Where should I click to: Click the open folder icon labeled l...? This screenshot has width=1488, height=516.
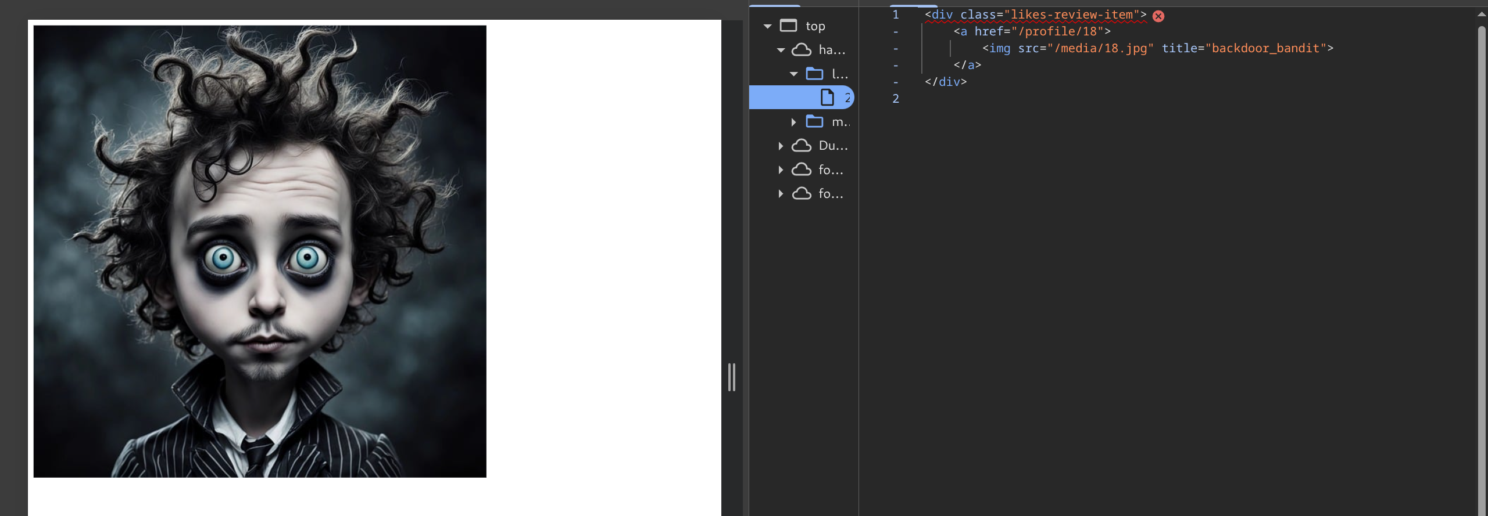pos(814,74)
